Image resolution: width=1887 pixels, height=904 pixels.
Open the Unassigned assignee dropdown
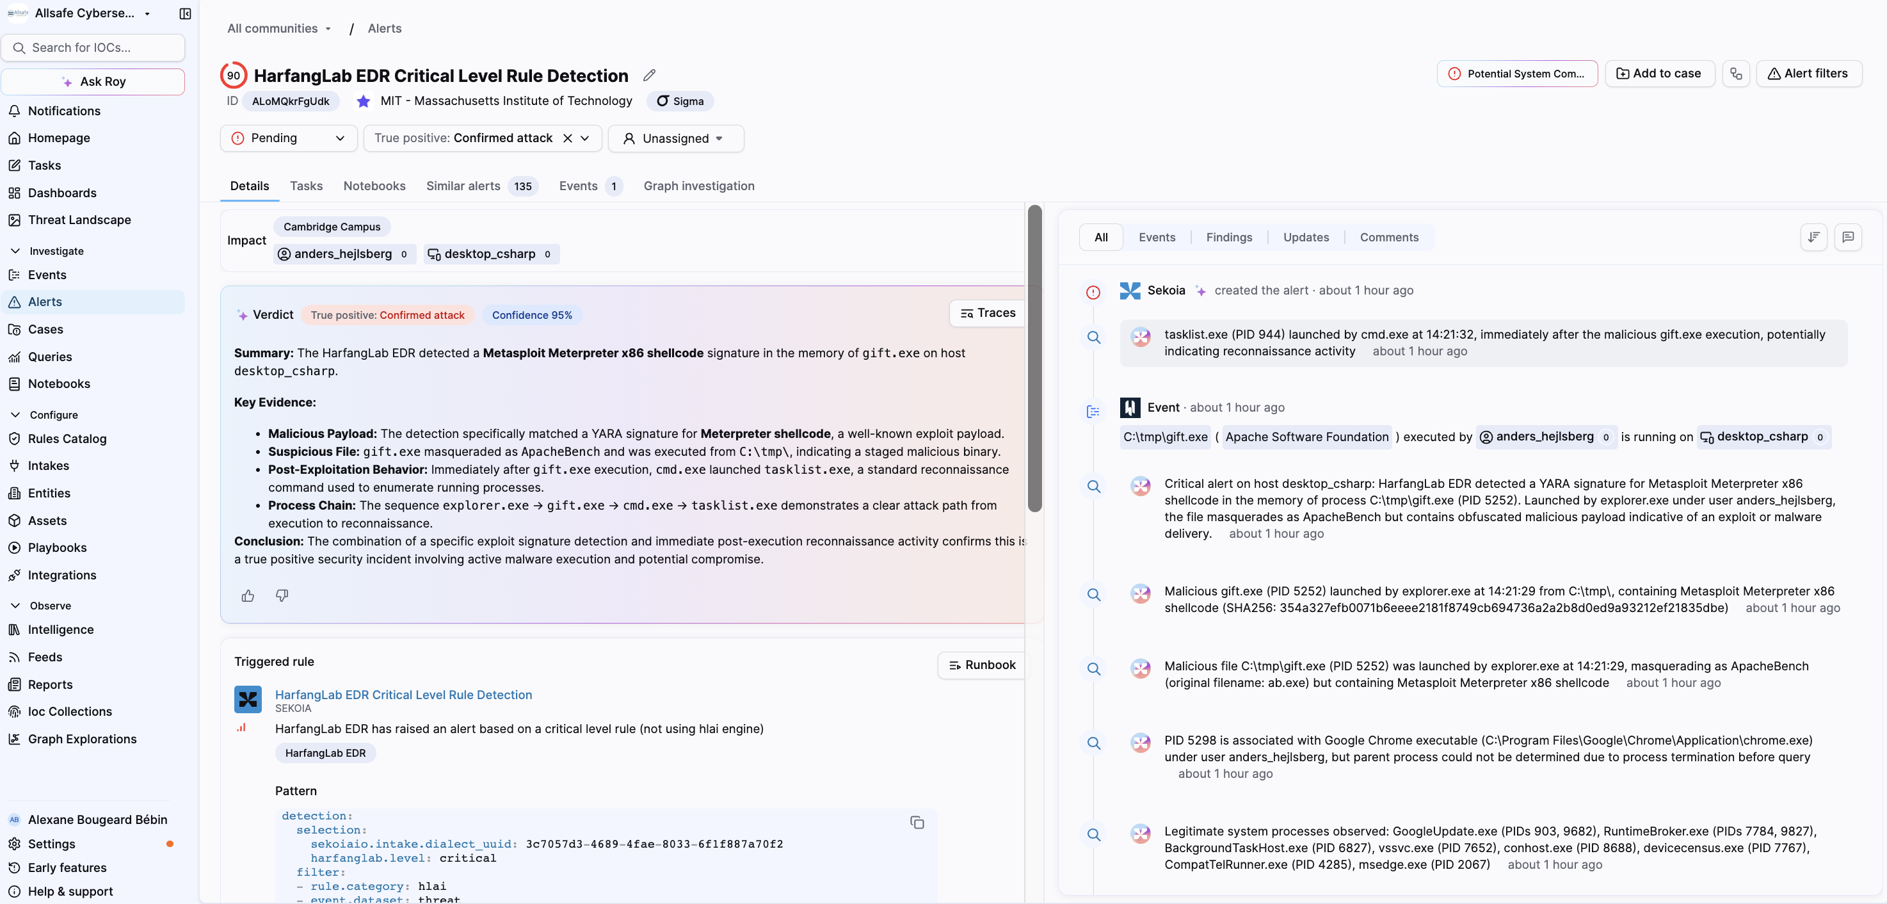675,138
